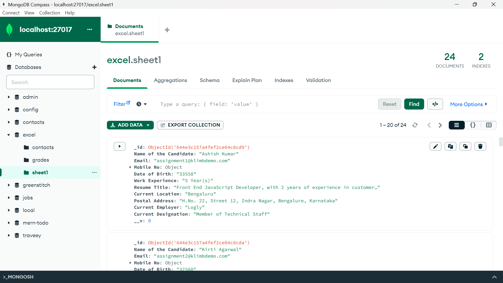Create a new tab with the plus icon
The height and width of the screenshot is (283, 503).
pos(167,30)
